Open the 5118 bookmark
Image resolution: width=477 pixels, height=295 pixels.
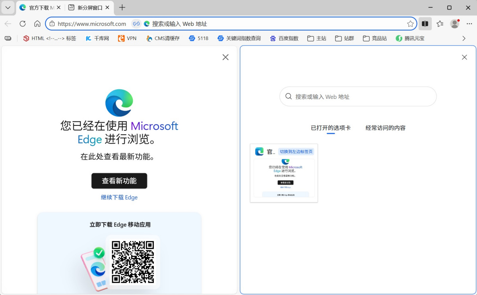pyautogui.click(x=198, y=38)
